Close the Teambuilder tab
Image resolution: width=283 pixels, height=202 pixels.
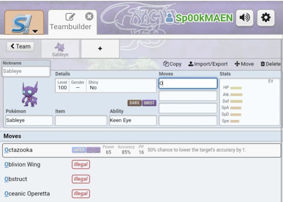89,17
